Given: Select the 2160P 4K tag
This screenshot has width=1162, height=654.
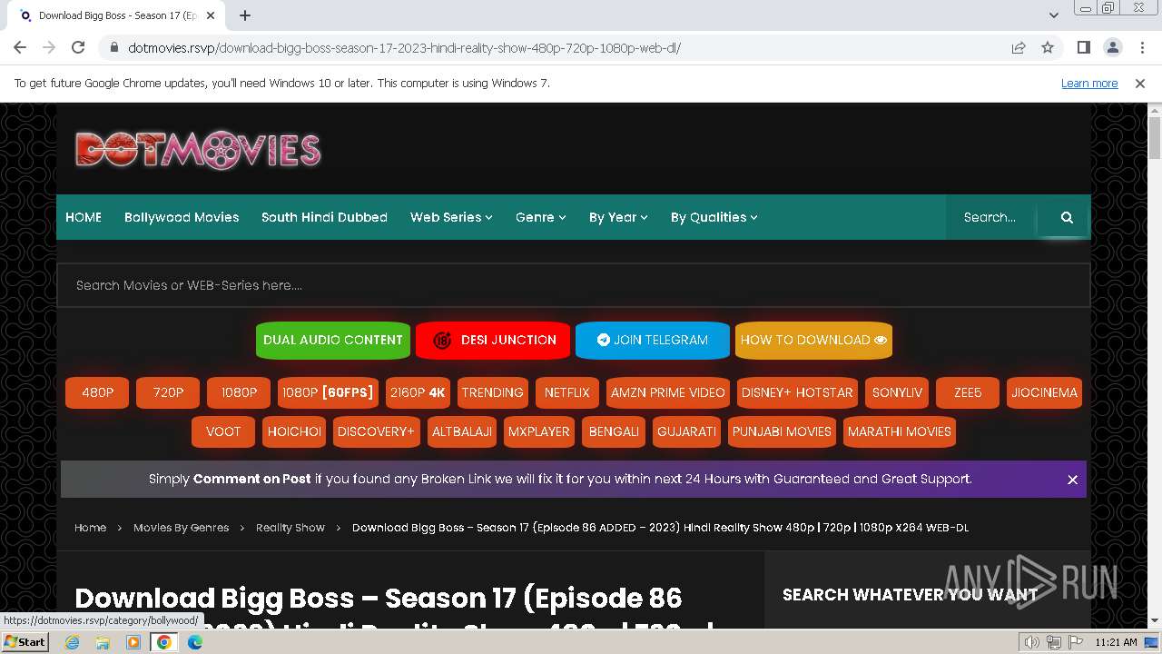Looking at the screenshot, I should click(418, 392).
